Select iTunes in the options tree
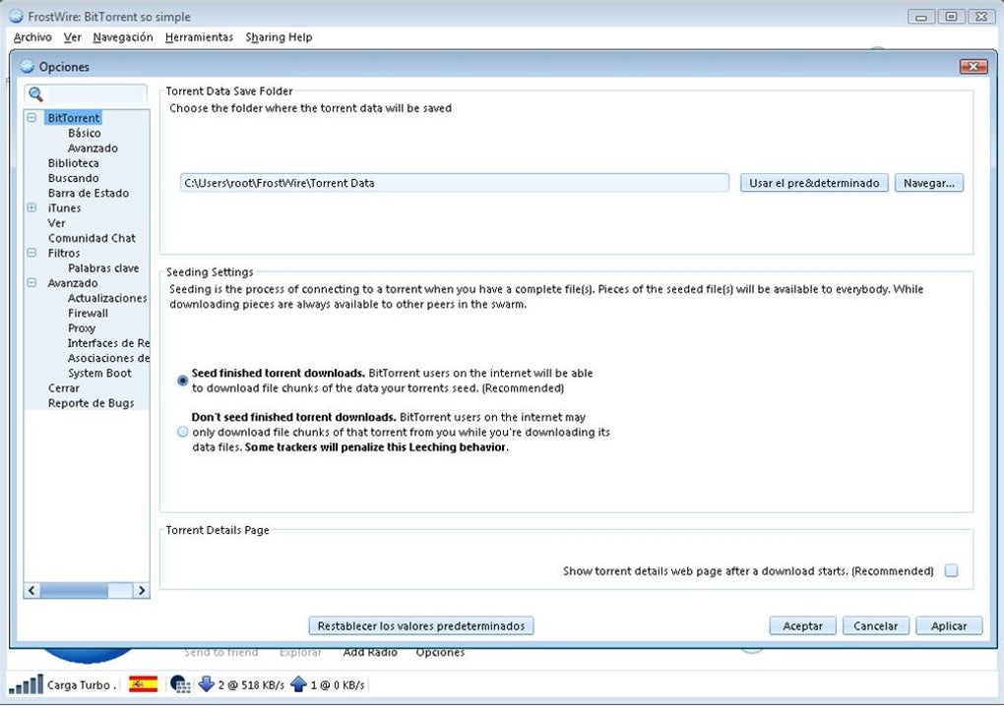The height and width of the screenshot is (708, 1004). coord(64,207)
